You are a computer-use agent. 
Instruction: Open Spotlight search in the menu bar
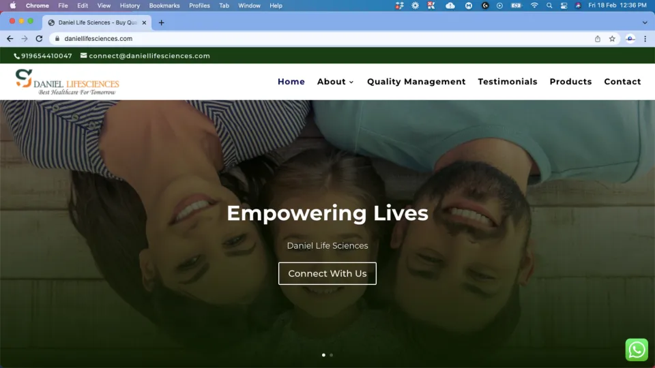tap(549, 5)
